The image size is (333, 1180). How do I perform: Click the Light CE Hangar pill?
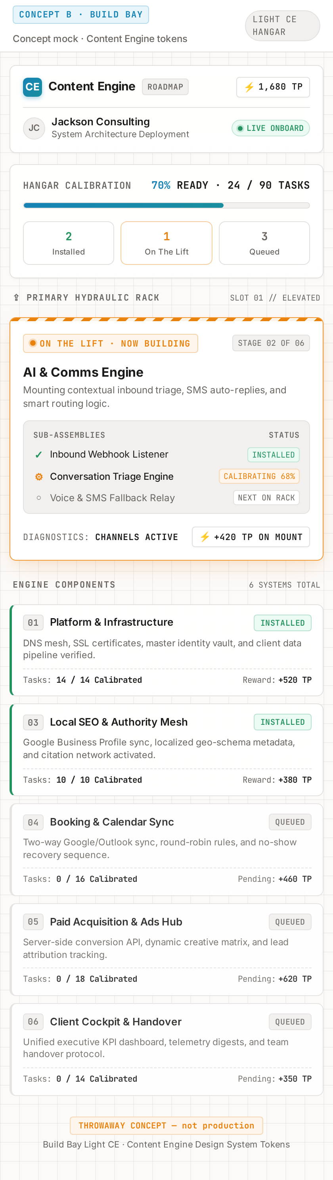283,26
